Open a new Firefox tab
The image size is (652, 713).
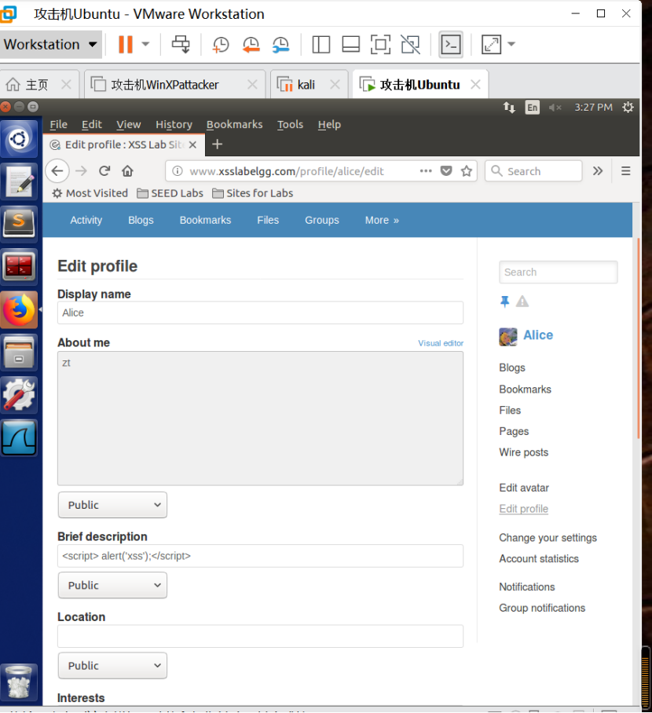coord(218,144)
